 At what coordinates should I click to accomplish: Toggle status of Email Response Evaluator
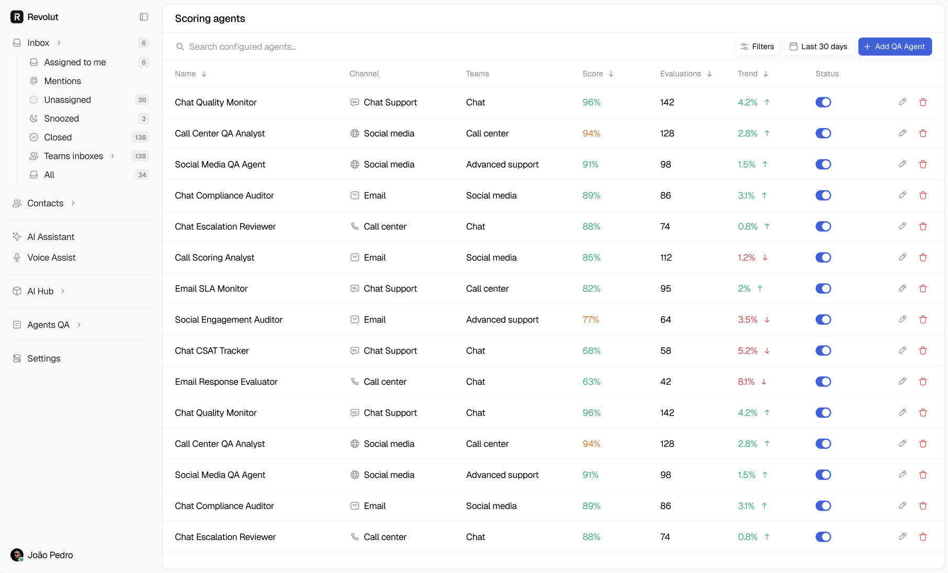(x=823, y=382)
